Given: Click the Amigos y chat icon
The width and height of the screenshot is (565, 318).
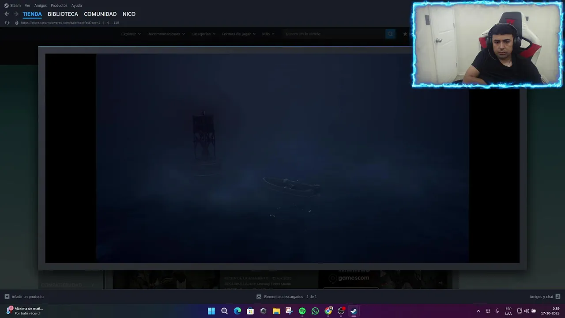Looking at the screenshot, I should tap(558, 297).
